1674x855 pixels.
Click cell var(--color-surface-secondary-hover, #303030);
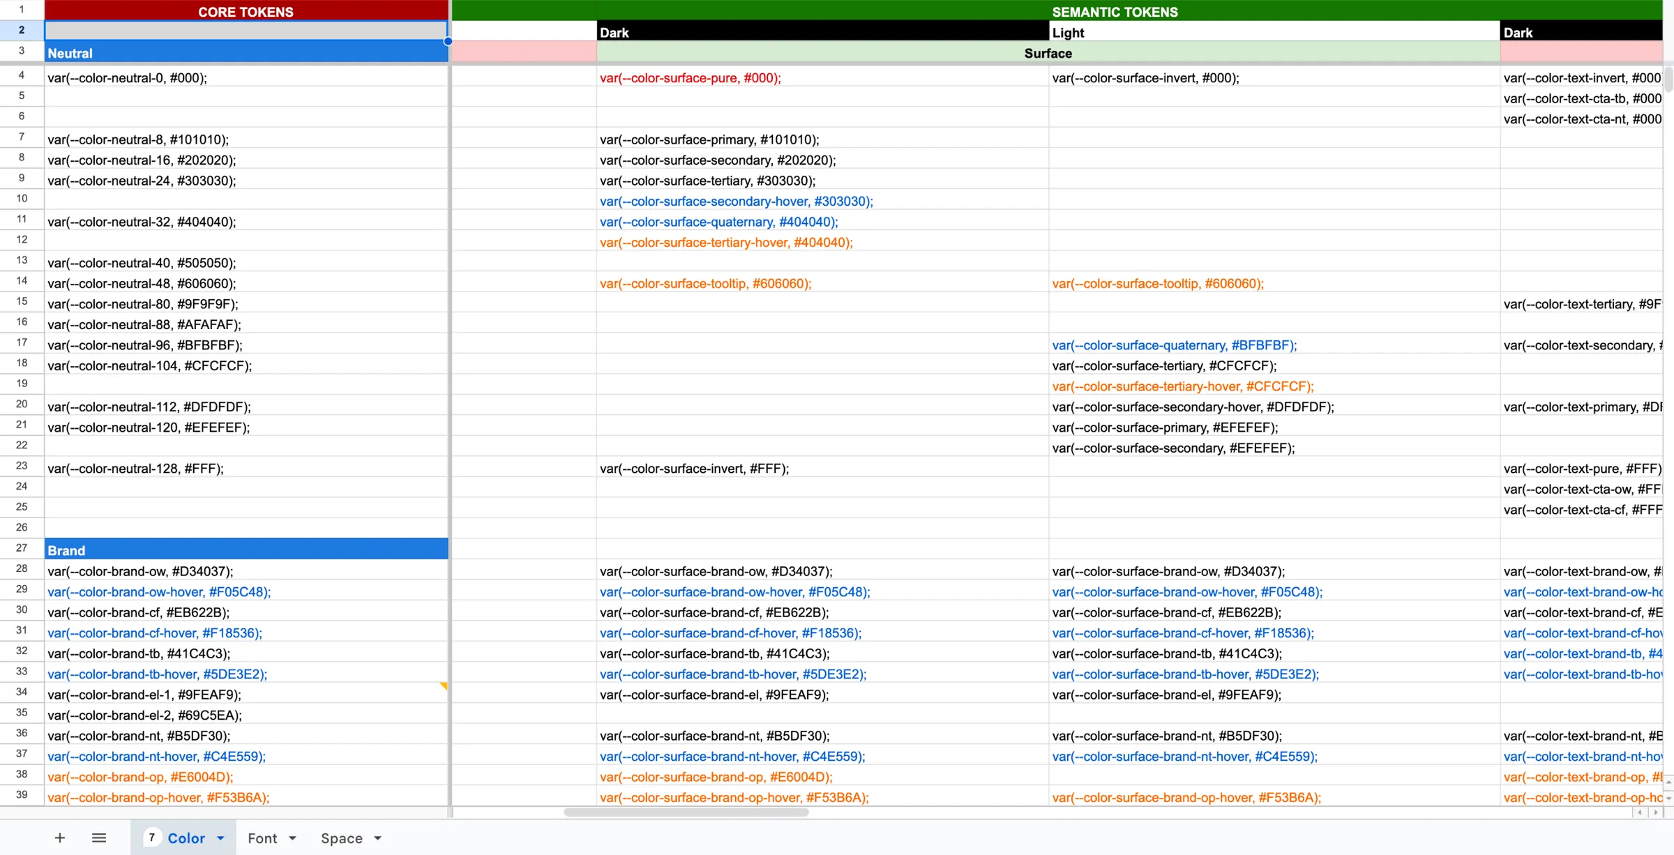(823, 201)
